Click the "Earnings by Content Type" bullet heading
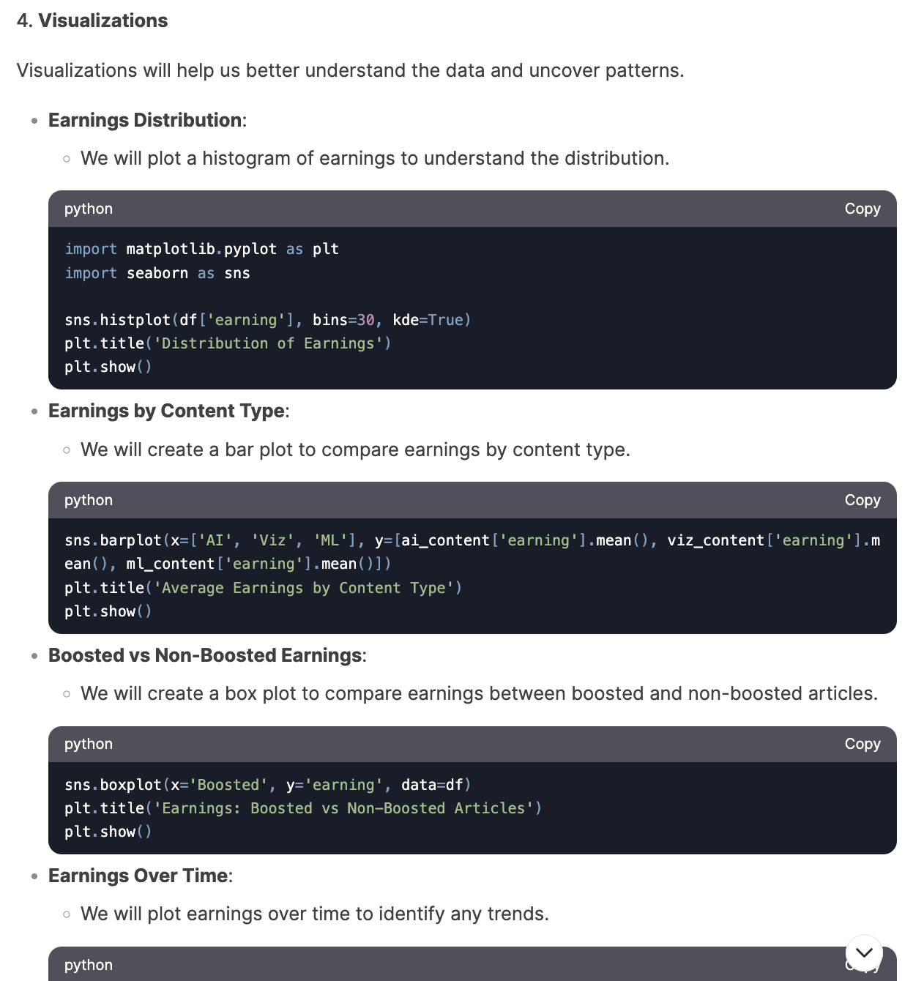The image size is (924, 981). [166, 411]
